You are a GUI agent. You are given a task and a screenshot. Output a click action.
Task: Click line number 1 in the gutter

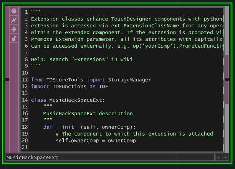pyautogui.click(x=26, y=12)
